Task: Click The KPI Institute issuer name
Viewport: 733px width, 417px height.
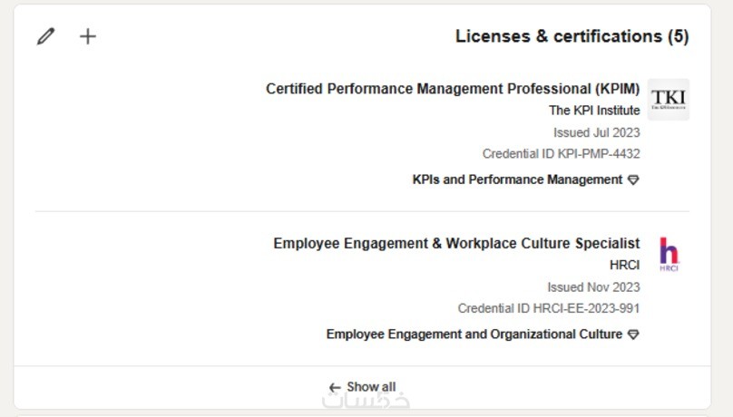Action: point(594,111)
